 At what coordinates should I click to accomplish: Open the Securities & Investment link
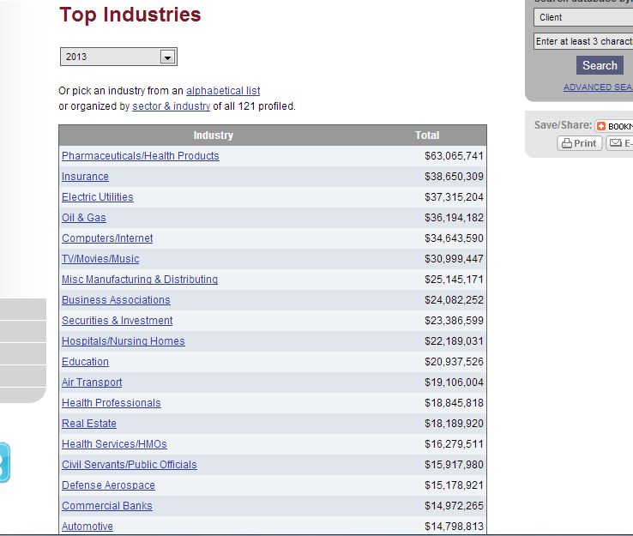(117, 321)
